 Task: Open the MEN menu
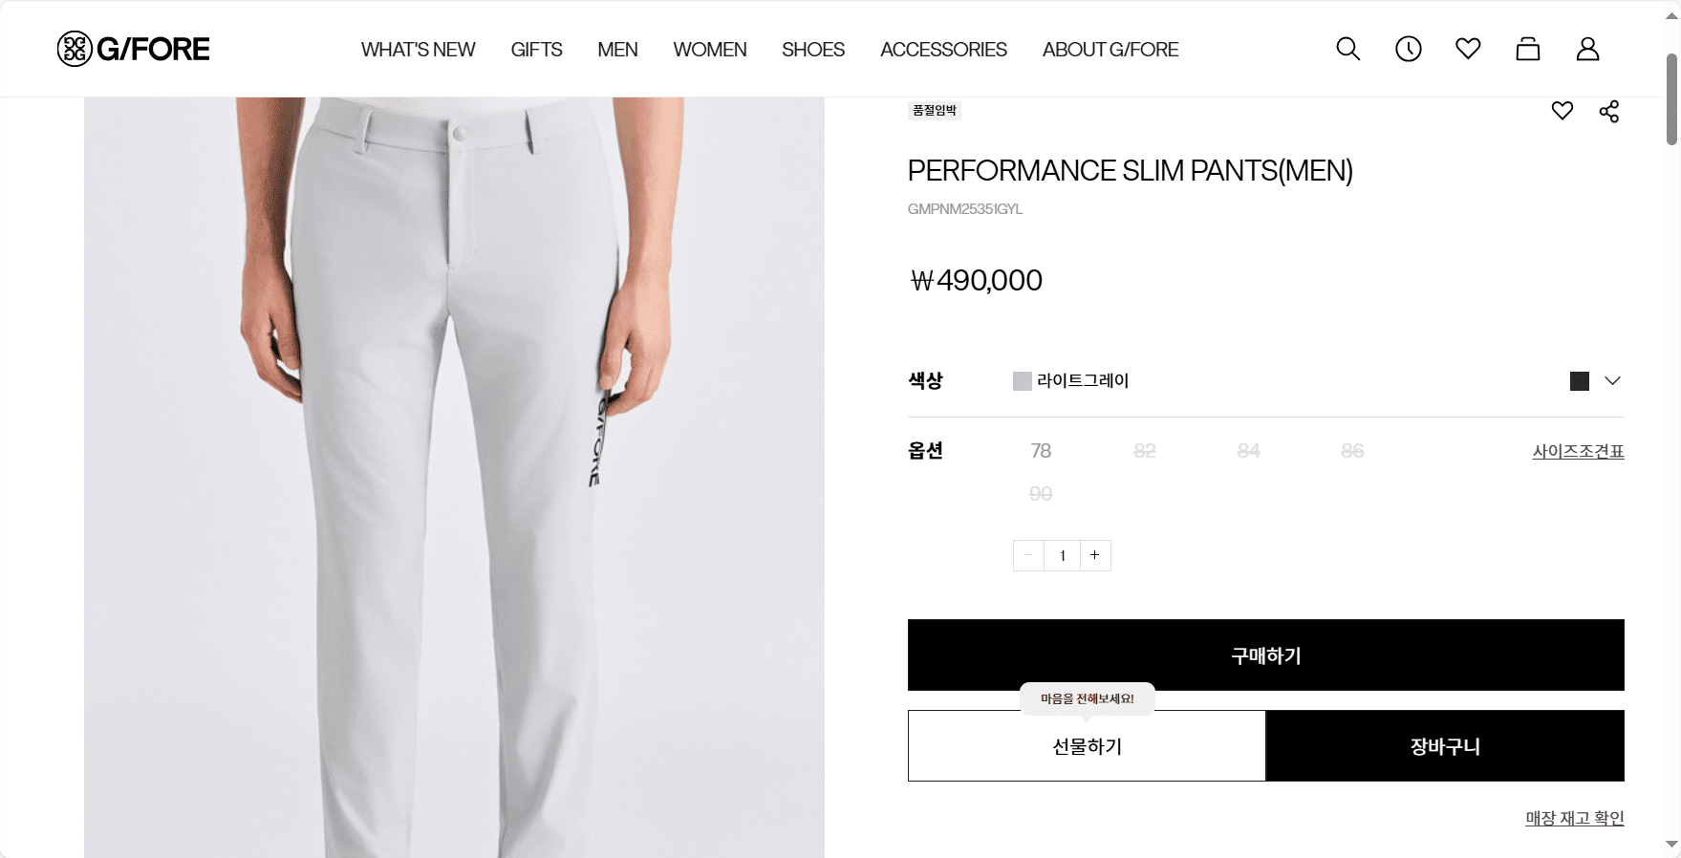(617, 50)
